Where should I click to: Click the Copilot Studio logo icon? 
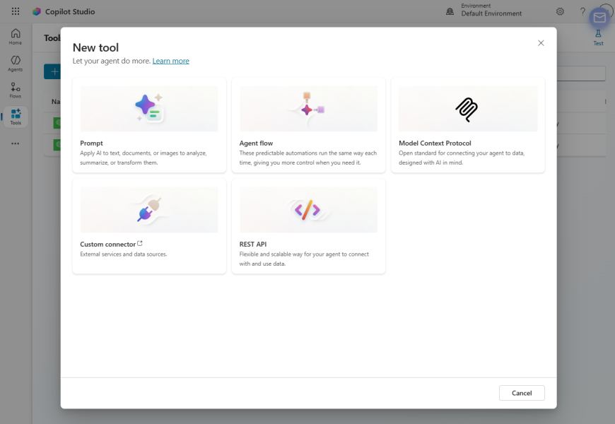coord(37,11)
